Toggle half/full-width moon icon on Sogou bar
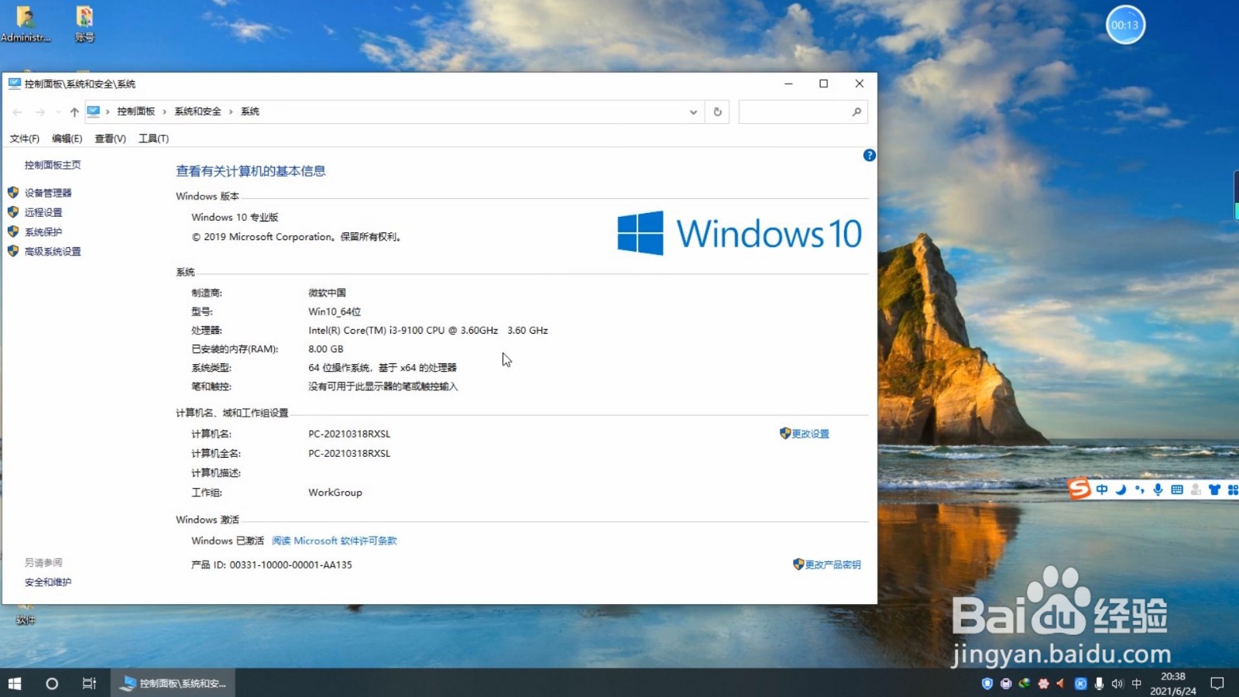The width and height of the screenshot is (1239, 697). [1121, 489]
